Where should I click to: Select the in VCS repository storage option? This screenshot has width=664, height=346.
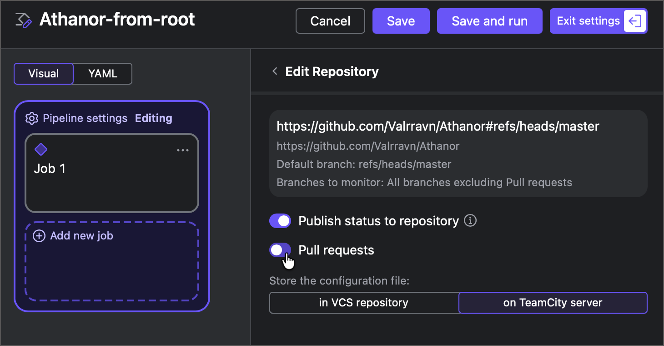pos(364,303)
